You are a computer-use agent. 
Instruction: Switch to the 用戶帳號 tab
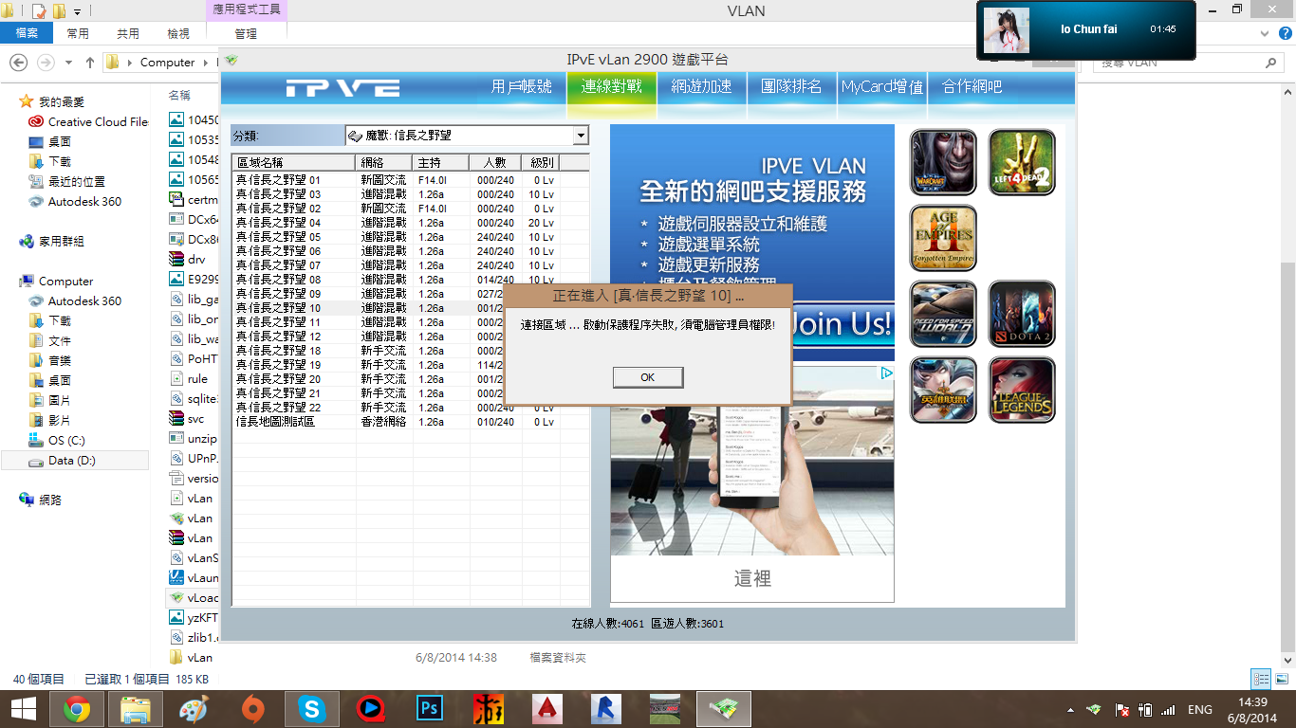pos(521,87)
